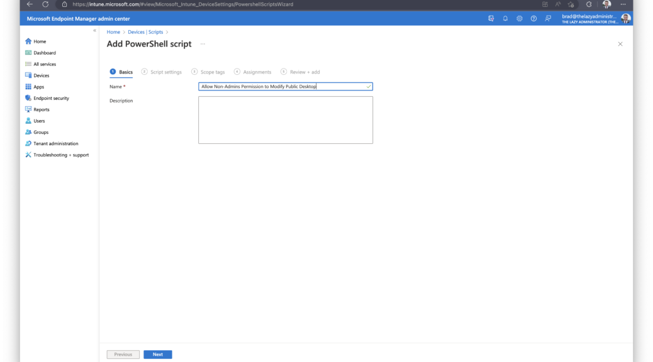653x362 pixels.
Task: Open ellipsis menu next to Add PowerShell script
Action: tap(203, 44)
